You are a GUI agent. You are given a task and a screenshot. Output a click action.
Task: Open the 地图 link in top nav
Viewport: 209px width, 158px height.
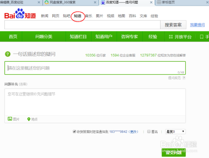pos(121,16)
